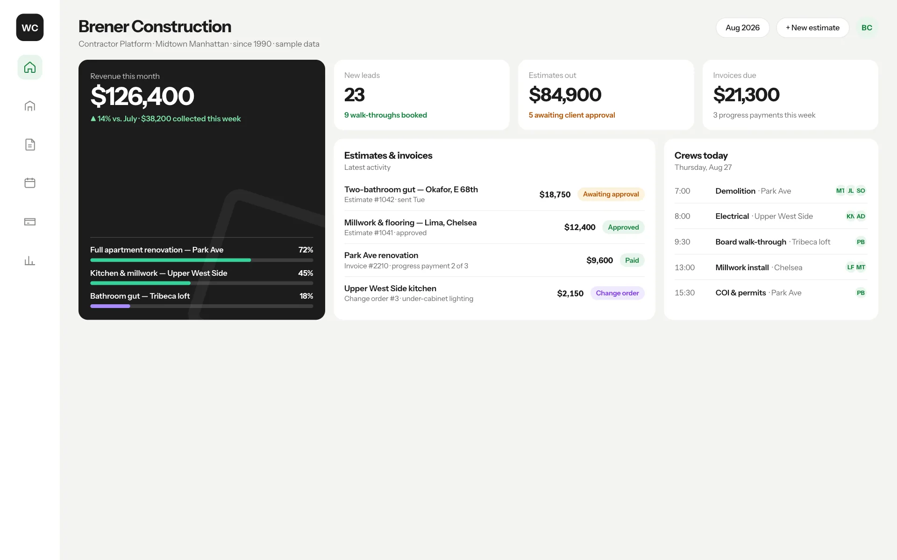Screen dimensions: 897x560
Task: Open the Invoices due summary card
Action: pos(790,95)
